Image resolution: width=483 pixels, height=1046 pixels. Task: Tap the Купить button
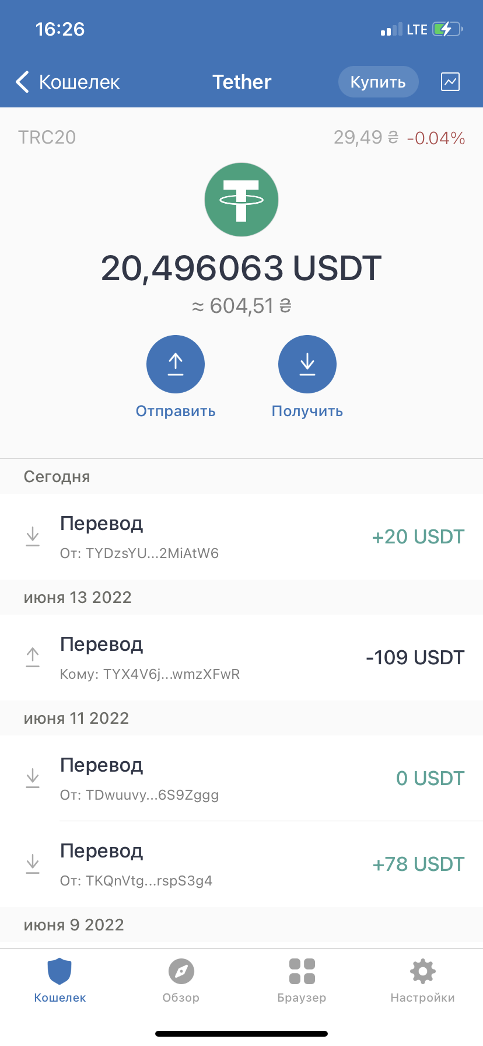click(x=378, y=82)
